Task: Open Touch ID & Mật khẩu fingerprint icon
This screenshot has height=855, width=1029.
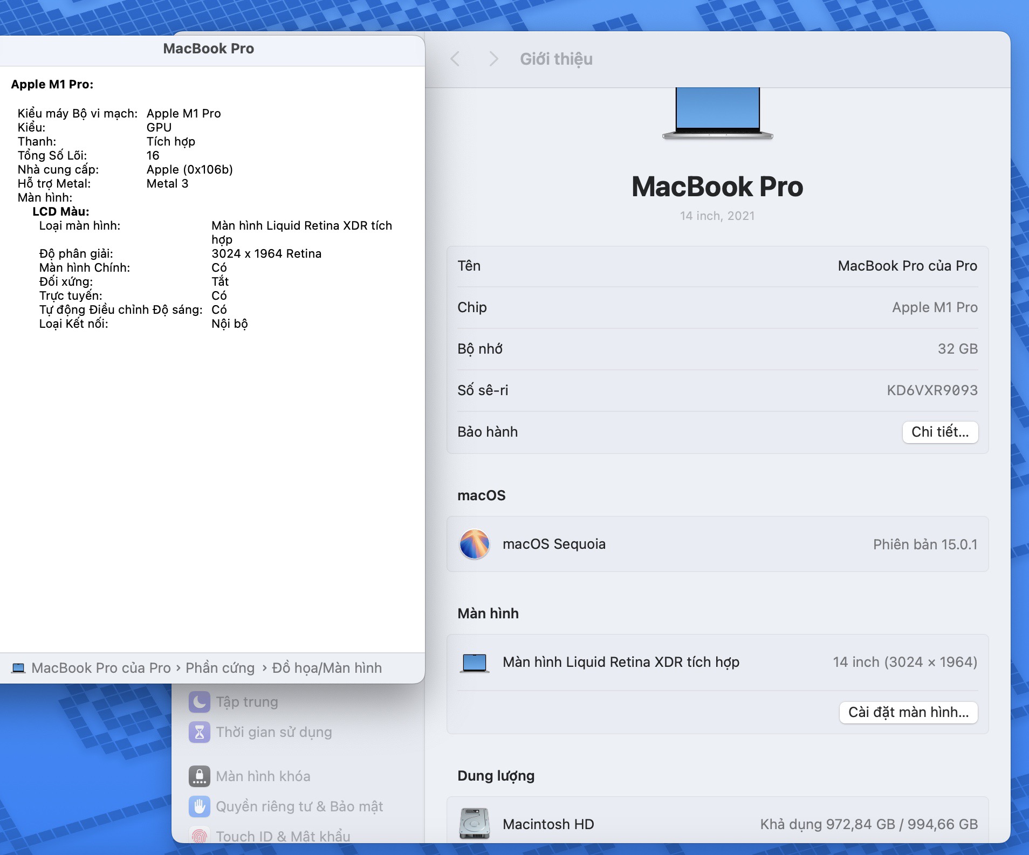Action: 200,836
